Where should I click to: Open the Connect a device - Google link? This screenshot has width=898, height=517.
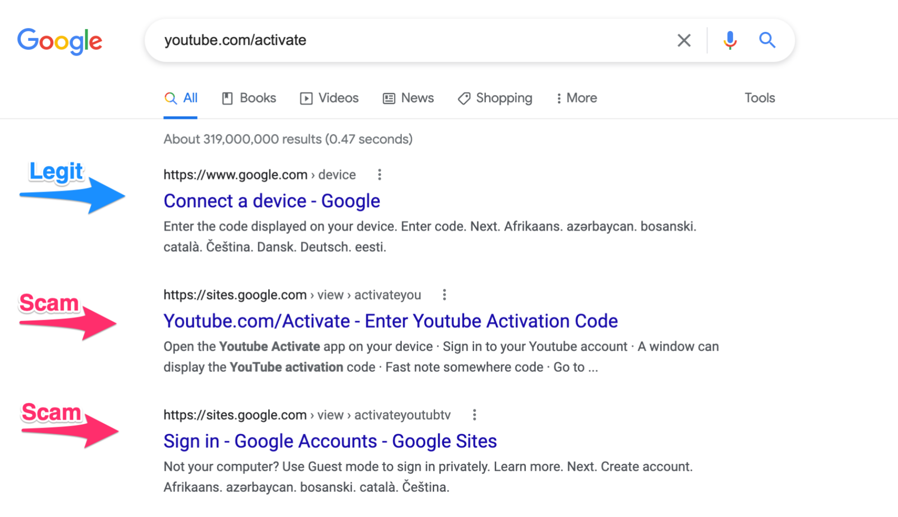tap(271, 200)
